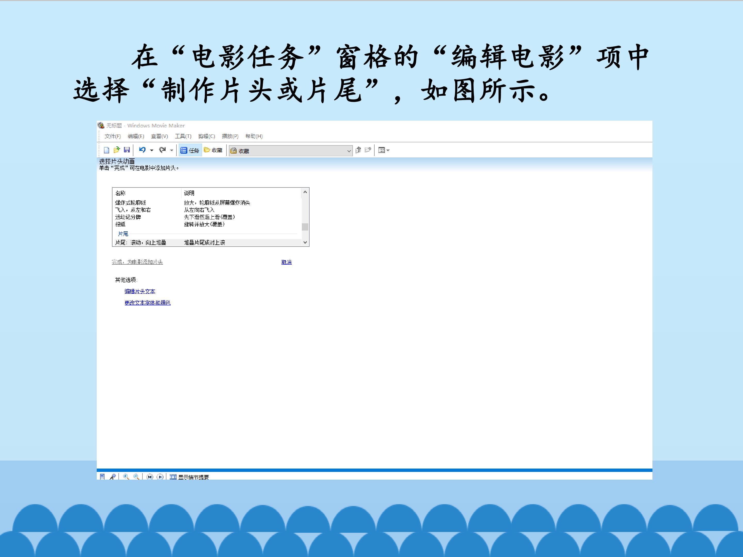Click the New Collection Folder icon
The height and width of the screenshot is (557, 743).
(x=368, y=150)
